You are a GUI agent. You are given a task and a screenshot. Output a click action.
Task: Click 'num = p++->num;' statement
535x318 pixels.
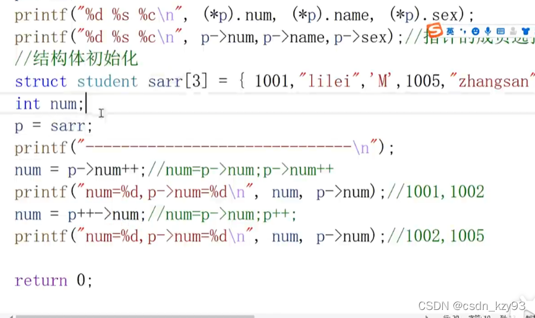[80, 214]
